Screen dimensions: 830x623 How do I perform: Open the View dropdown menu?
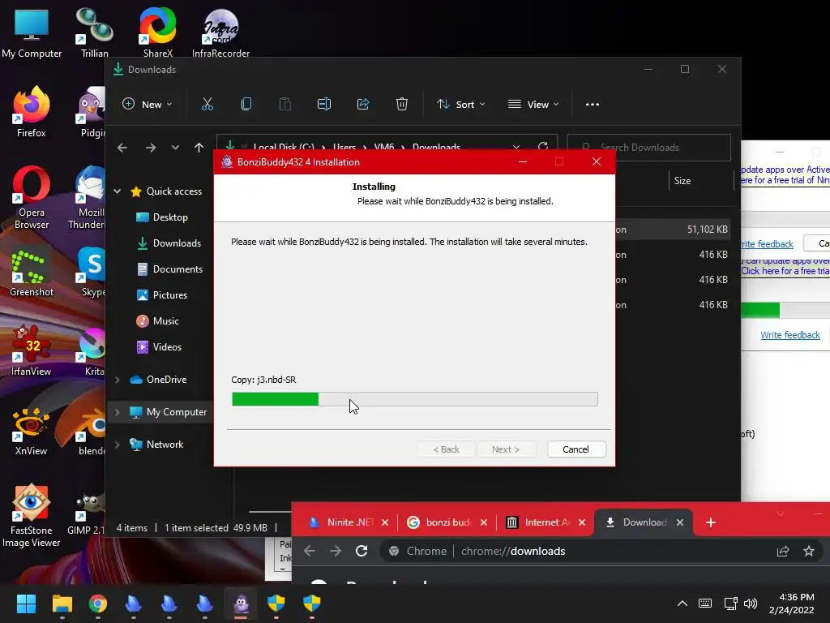point(533,105)
